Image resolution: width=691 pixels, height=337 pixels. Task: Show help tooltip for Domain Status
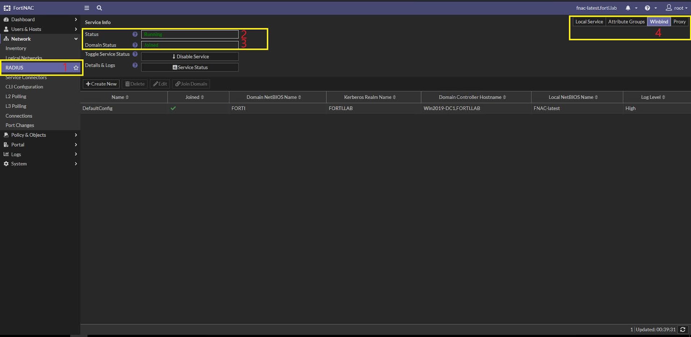click(x=135, y=45)
